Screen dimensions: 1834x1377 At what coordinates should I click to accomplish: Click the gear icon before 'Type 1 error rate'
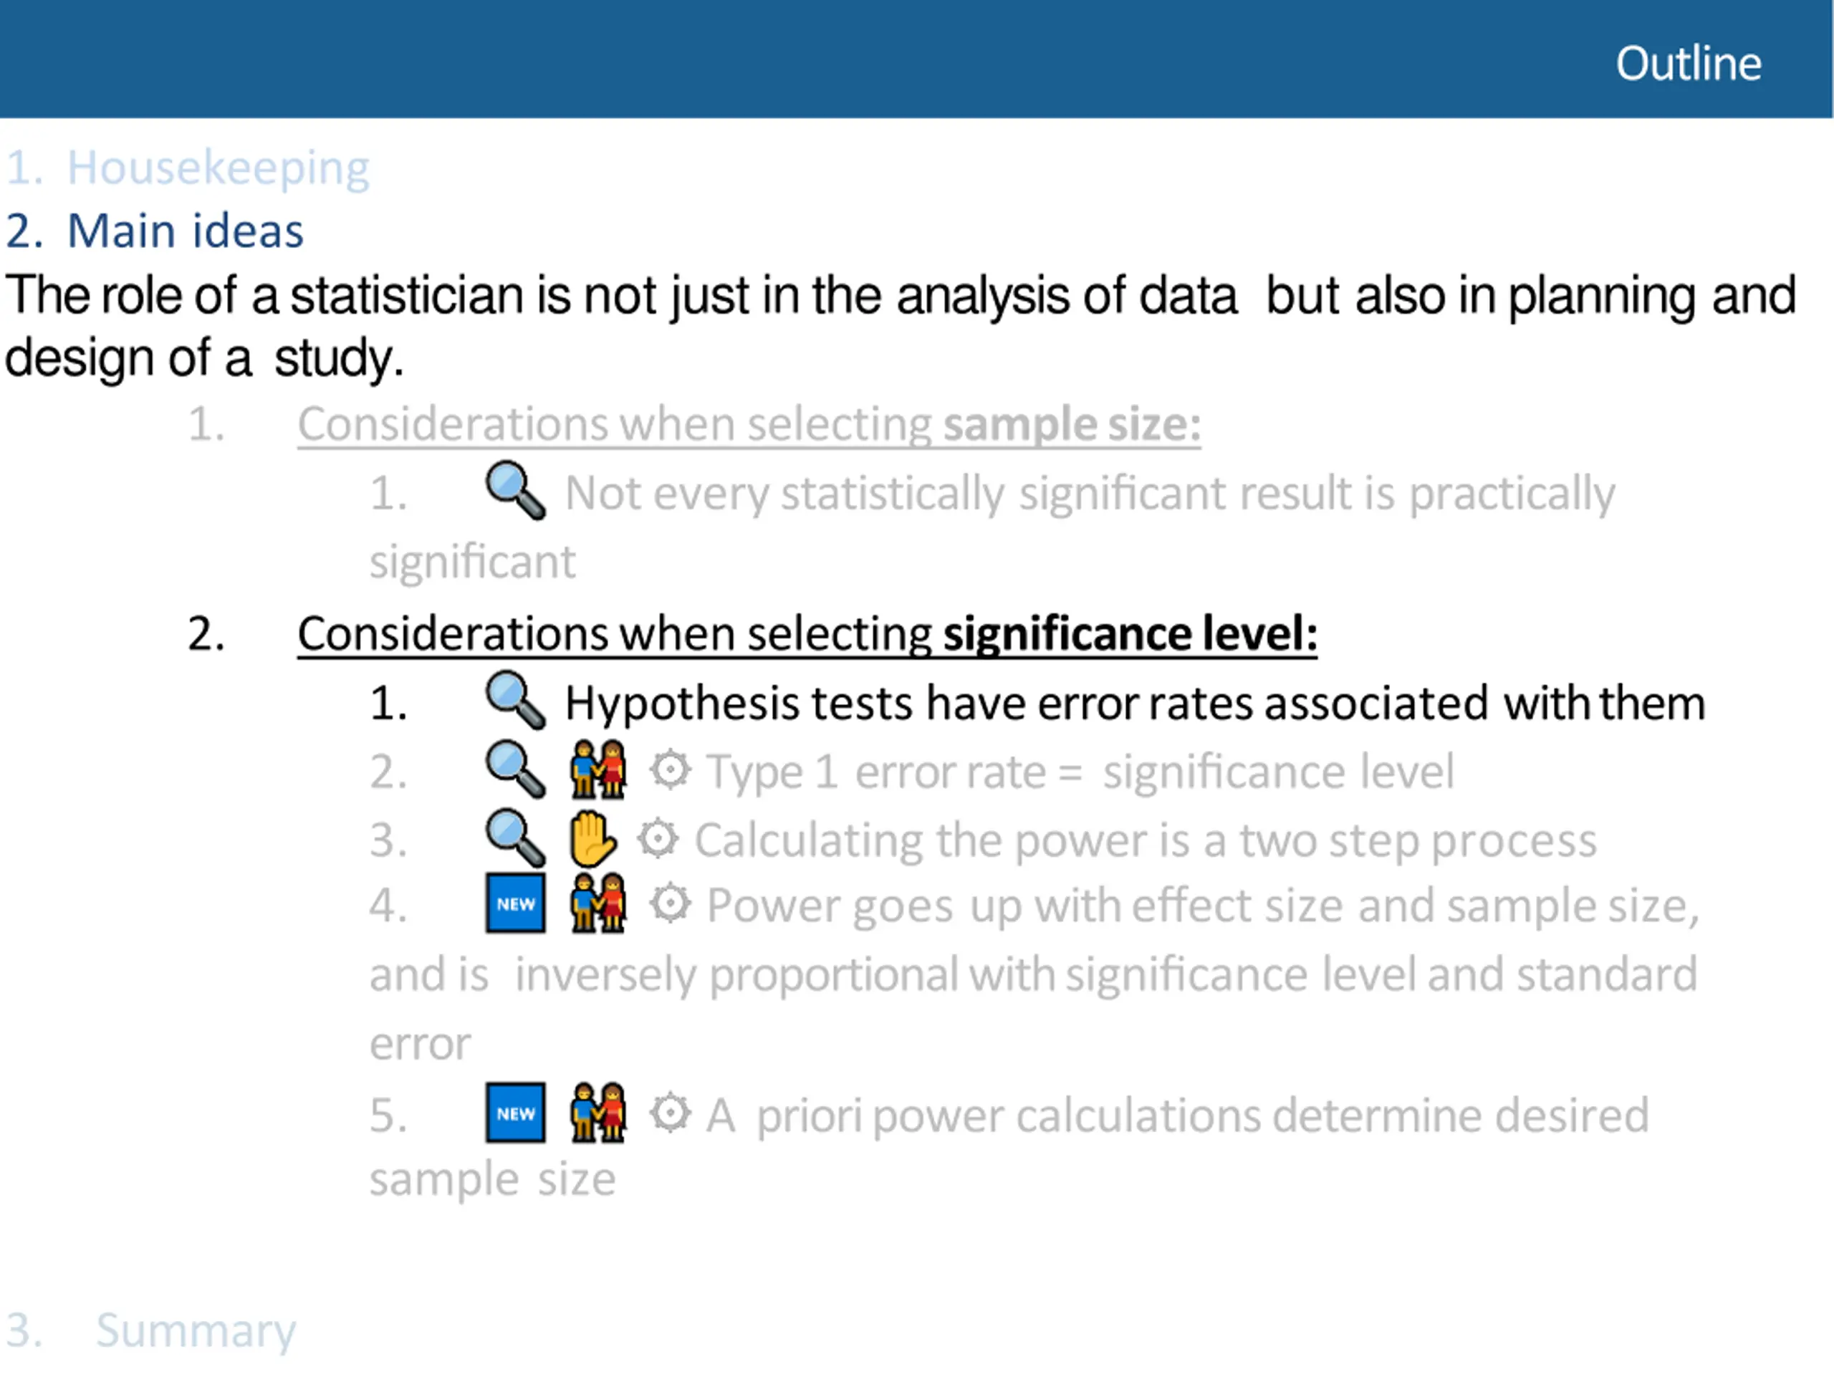(x=670, y=770)
